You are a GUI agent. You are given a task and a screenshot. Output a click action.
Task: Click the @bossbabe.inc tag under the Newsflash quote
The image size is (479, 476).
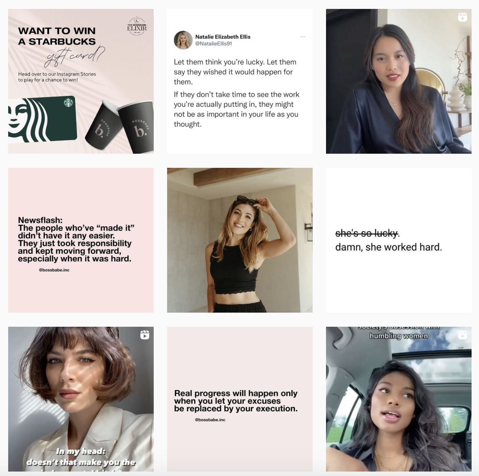54,270
